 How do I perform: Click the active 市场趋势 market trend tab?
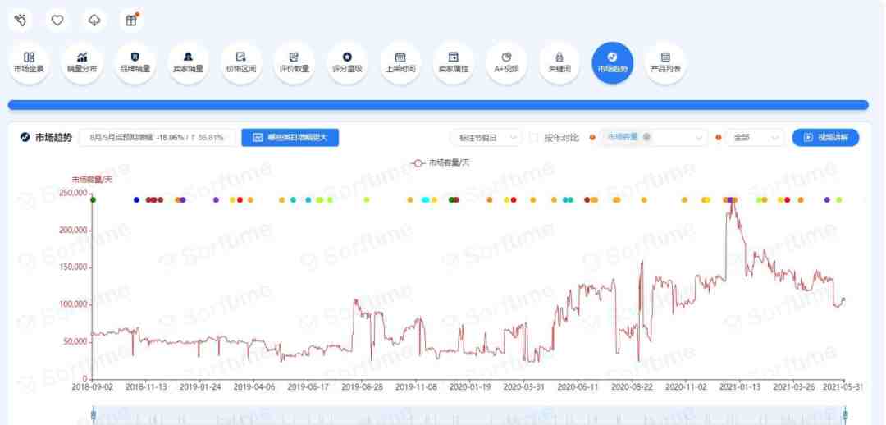click(613, 62)
